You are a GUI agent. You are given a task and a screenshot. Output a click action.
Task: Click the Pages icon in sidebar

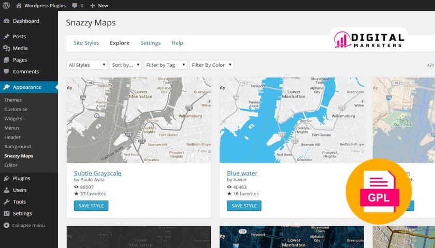[x=7, y=60]
